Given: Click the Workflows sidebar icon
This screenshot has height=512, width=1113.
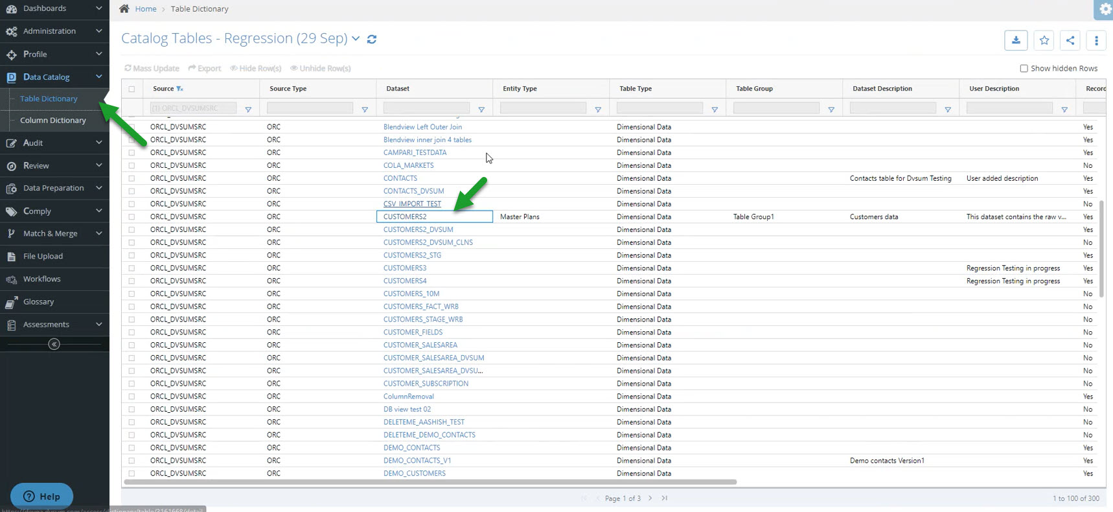Looking at the screenshot, I should point(11,279).
